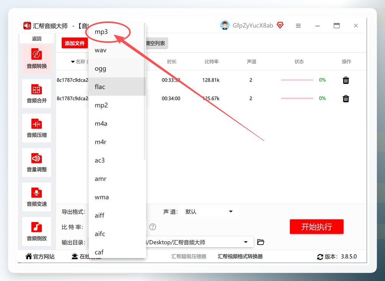Open the 音频压缩 audio compress tool

36,128
